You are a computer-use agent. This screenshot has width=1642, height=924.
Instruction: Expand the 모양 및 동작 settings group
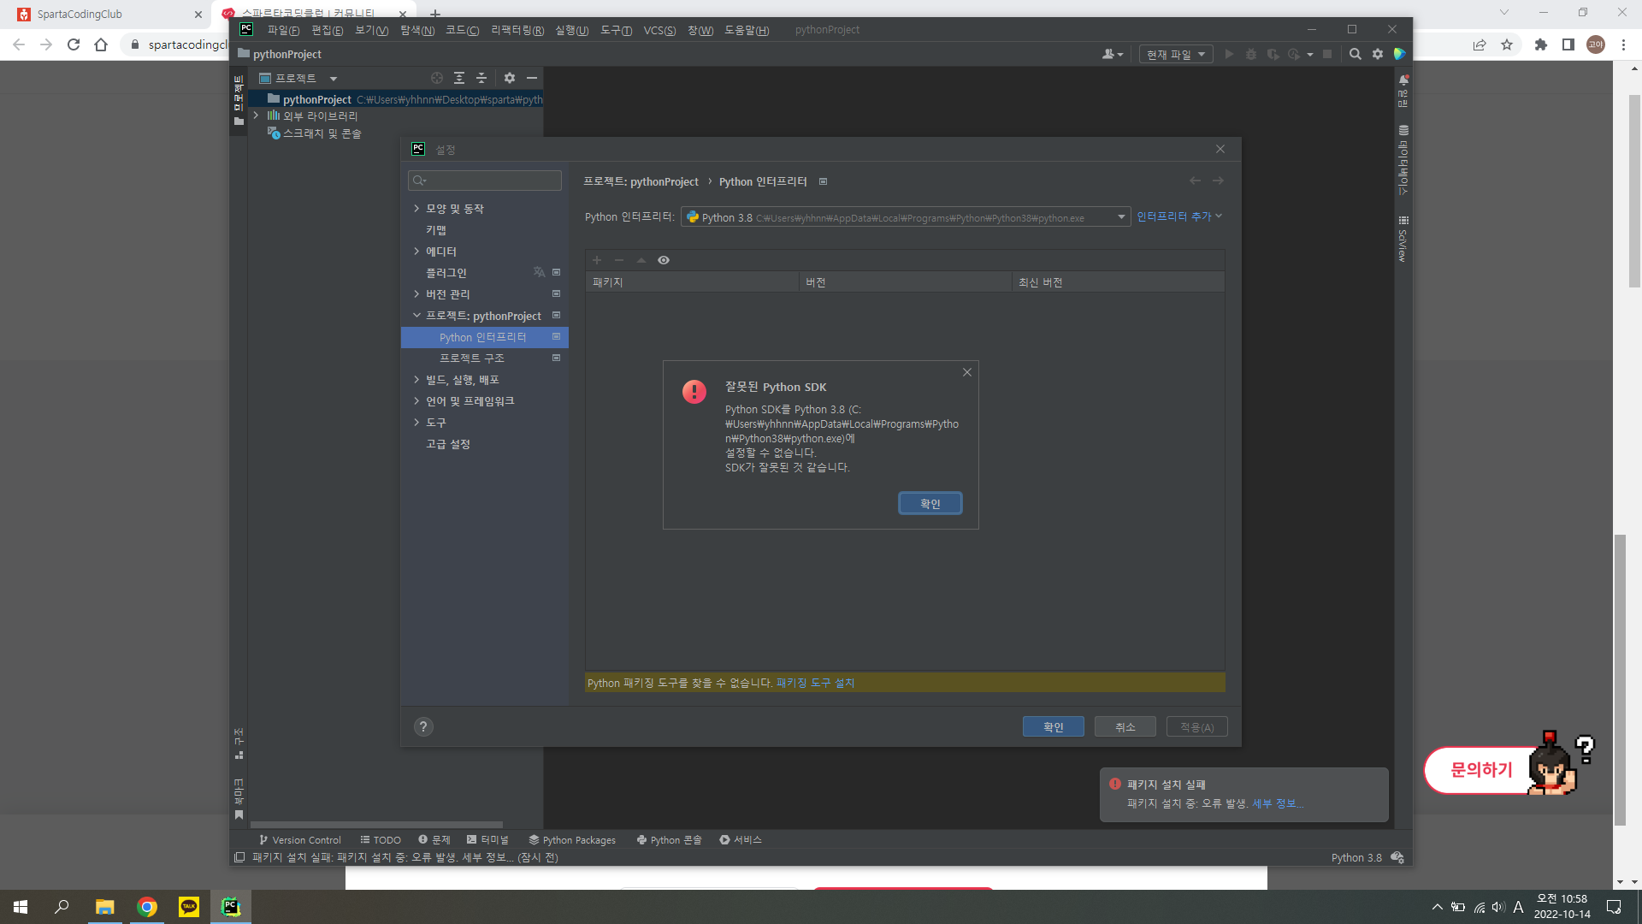(x=416, y=209)
